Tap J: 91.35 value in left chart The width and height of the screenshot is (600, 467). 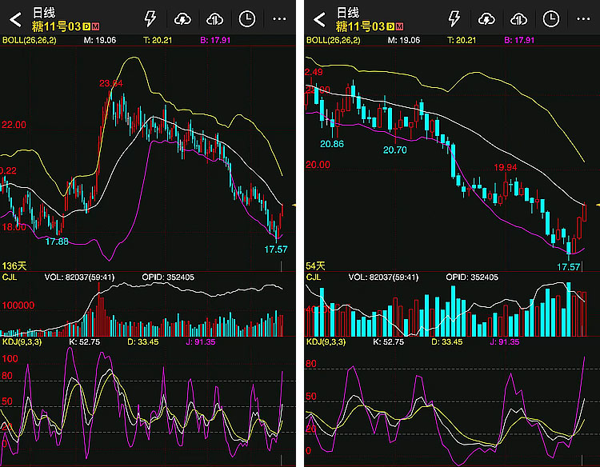[x=201, y=341]
